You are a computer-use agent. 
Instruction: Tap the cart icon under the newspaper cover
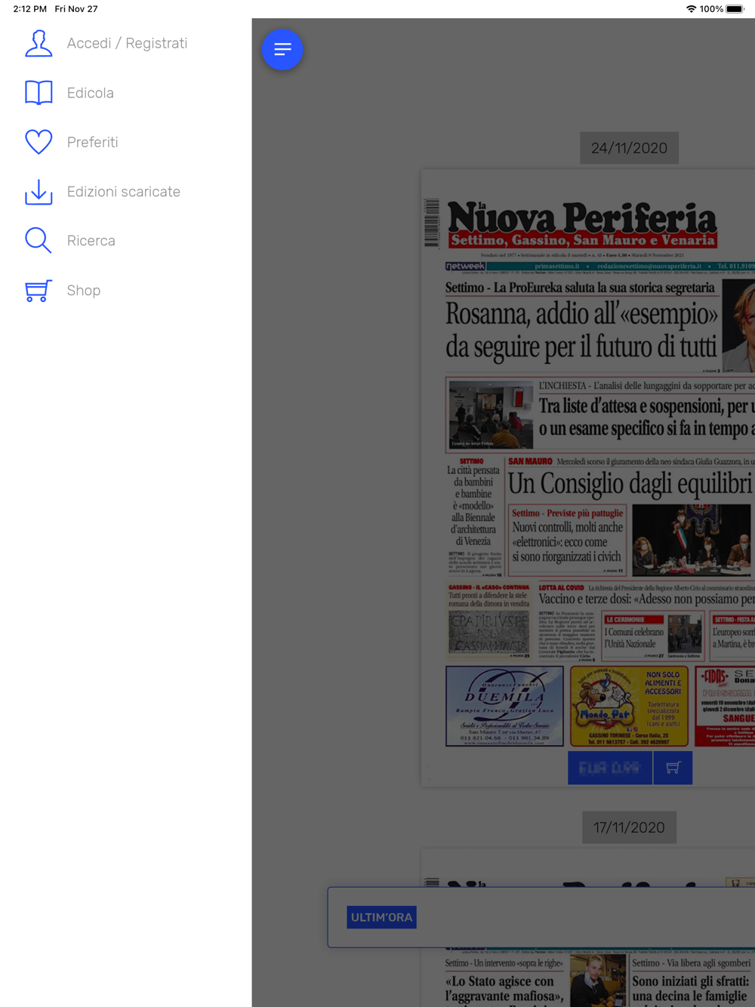pyautogui.click(x=673, y=768)
